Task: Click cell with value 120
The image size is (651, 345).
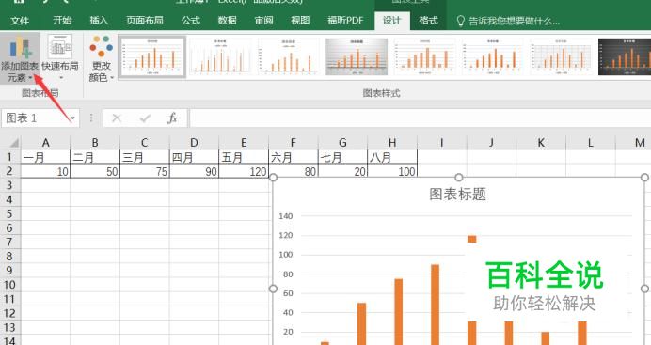Action: tap(244, 171)
